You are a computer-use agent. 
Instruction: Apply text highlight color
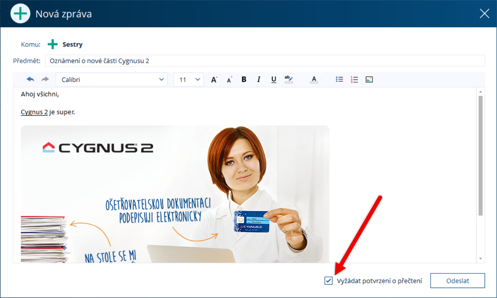tap(289, 79)
